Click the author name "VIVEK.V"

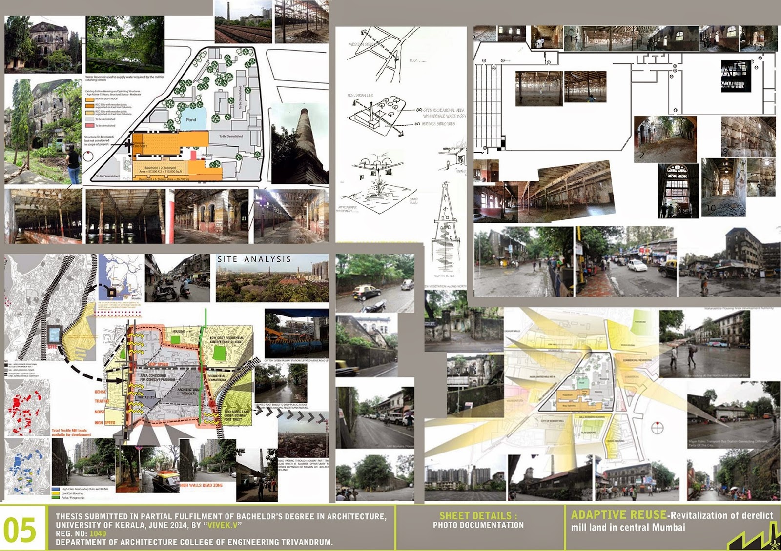223,525
